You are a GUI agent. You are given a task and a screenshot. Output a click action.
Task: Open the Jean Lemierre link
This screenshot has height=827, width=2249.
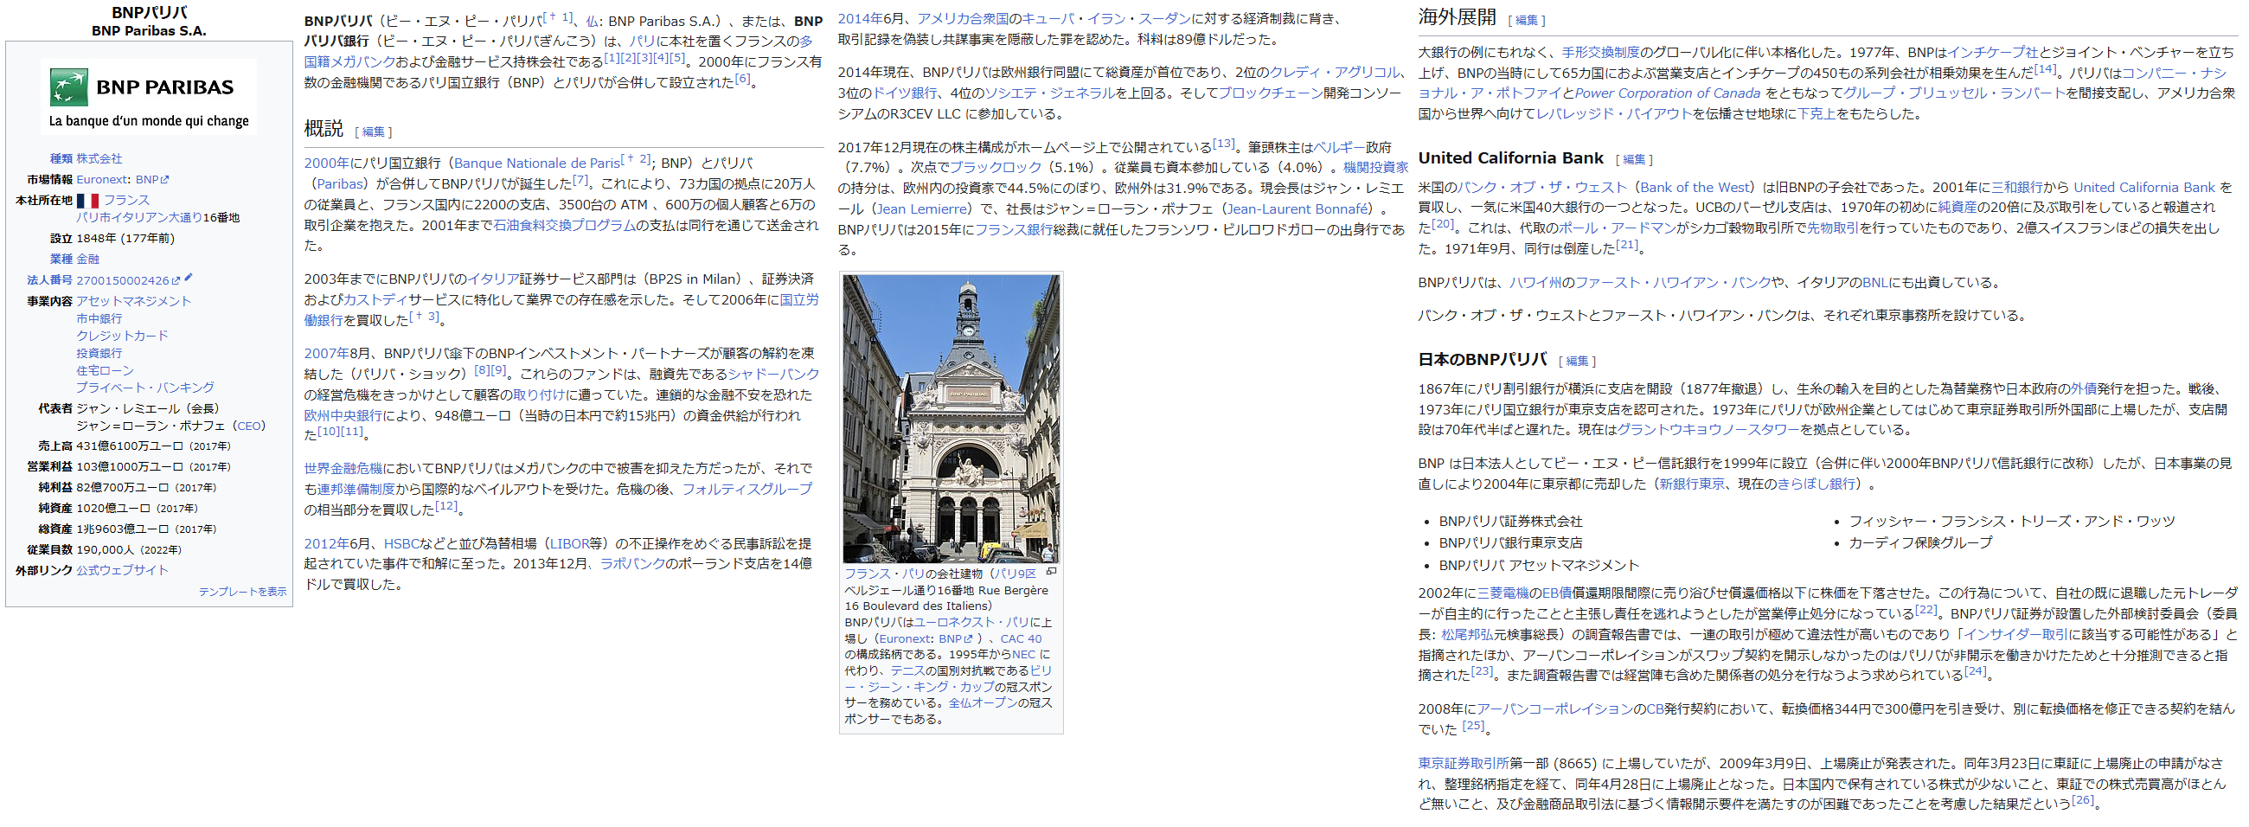click(x=921, y=209)
